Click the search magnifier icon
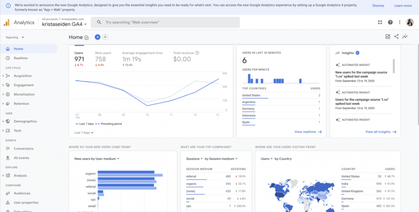 pyautogui.click(x=99, y=22)
